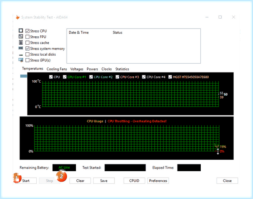
Task: Click the graph splitter handle left of temperature graph
Action: point(24,76)
